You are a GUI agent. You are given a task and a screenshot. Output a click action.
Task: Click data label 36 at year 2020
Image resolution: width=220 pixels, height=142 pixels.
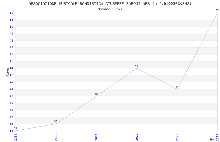56,121
